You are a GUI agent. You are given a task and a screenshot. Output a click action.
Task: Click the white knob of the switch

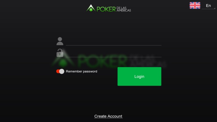point(62,71)
